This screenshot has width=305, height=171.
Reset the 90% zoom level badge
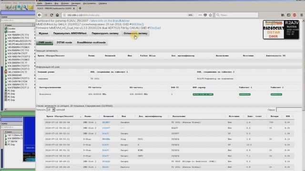pyautogui.click(x=191, y=15)
